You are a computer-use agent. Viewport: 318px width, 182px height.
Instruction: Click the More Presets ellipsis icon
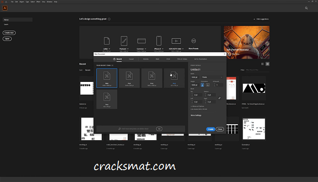click(194, 41)
